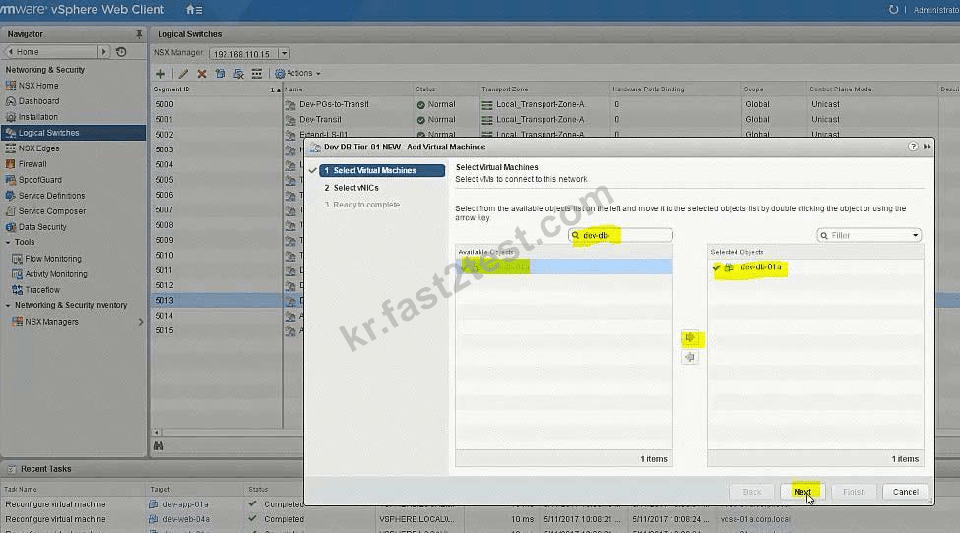Click the connect edge toolbar icon

(x=257, y=74)
